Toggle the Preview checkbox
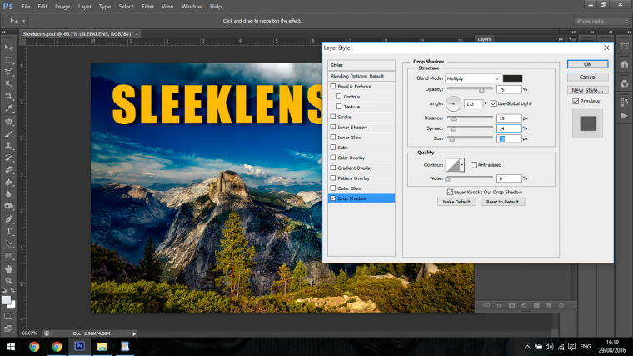The height and width of the screenshot is (356, 633). click(576, 101)
